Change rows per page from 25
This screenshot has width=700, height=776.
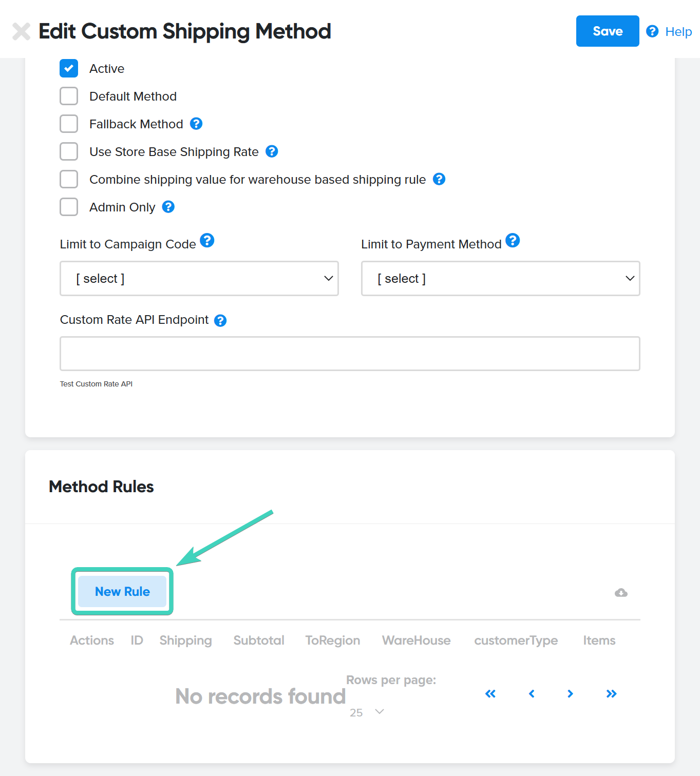coord(366,712)
